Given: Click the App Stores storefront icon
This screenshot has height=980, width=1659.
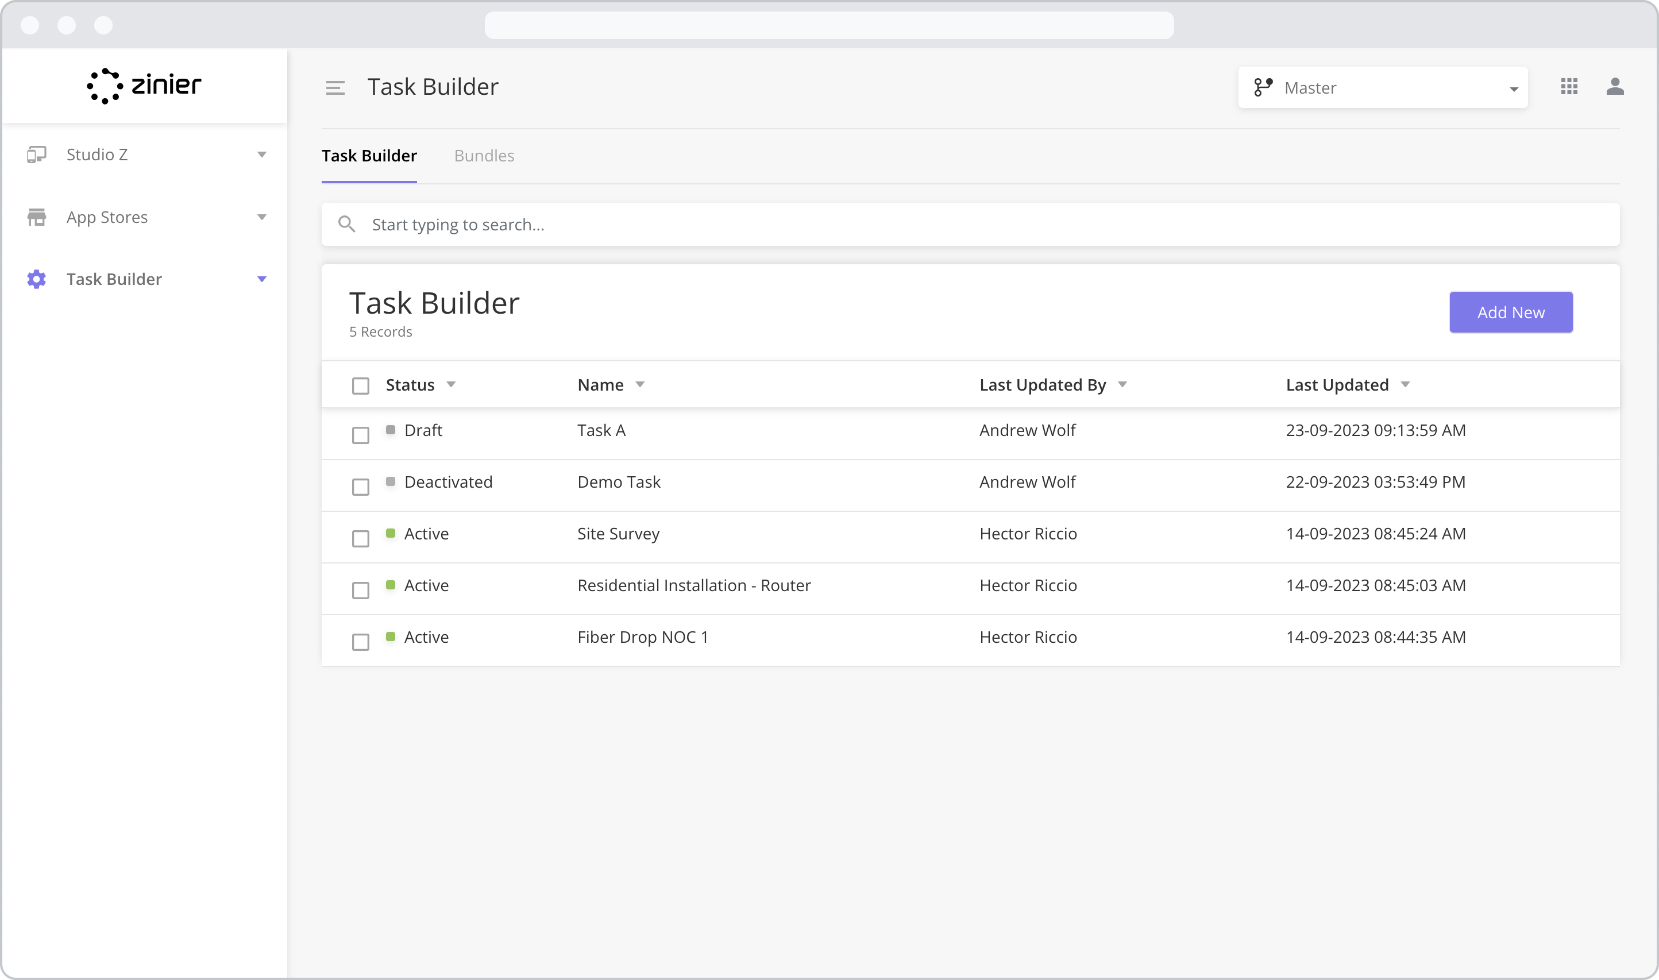Looking at the screenshot, I should (x=36, y=217).
